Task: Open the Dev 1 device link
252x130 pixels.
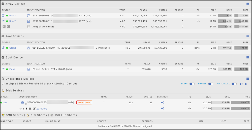Action: [7, 103]
